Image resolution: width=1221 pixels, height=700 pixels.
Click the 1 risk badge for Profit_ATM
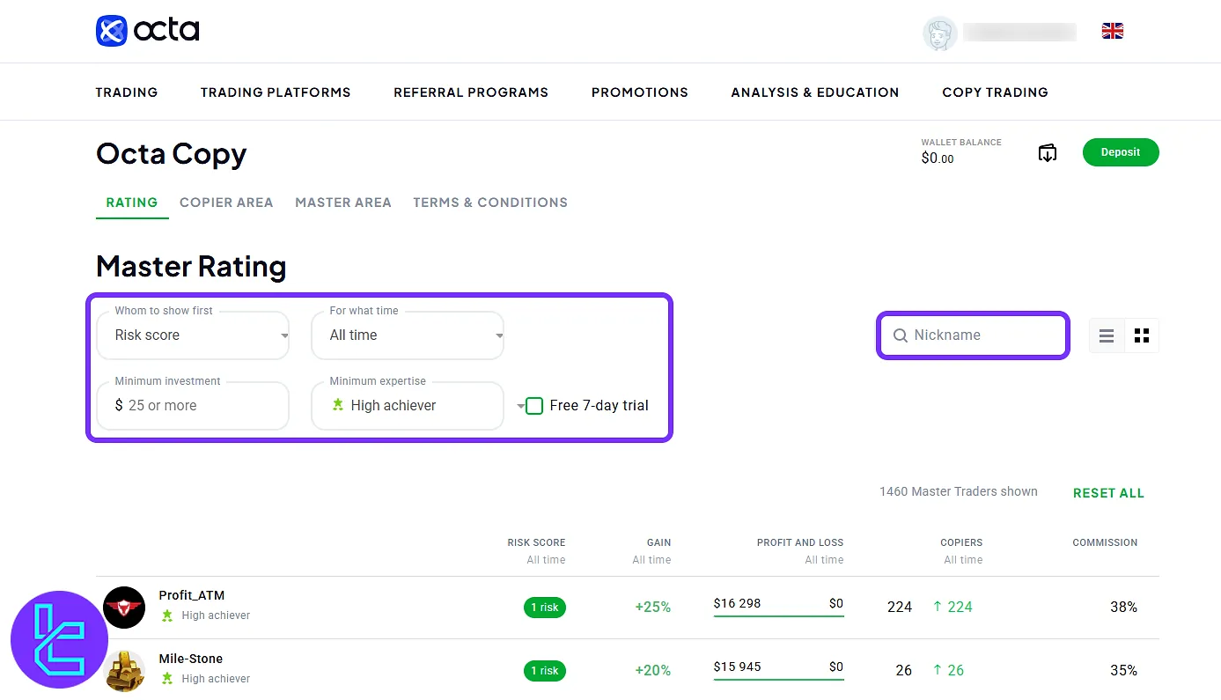(x=544, y=608)
